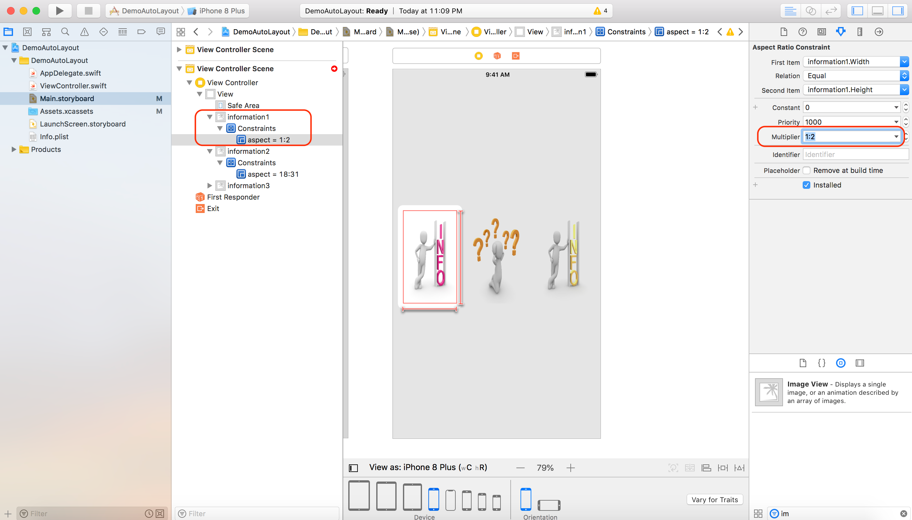Uncheck the Installed checkbox
The width and height of the screenshot is (912, 520).
807,185
